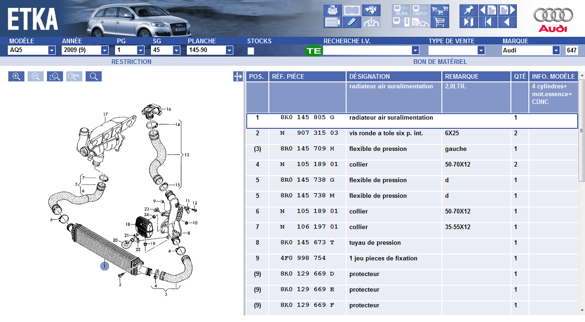This screenshot has height=322, width=585.
Task: Open the BON DE MATÉRIEL section tab
Action: pyautogui.click(x=440, y=62)
